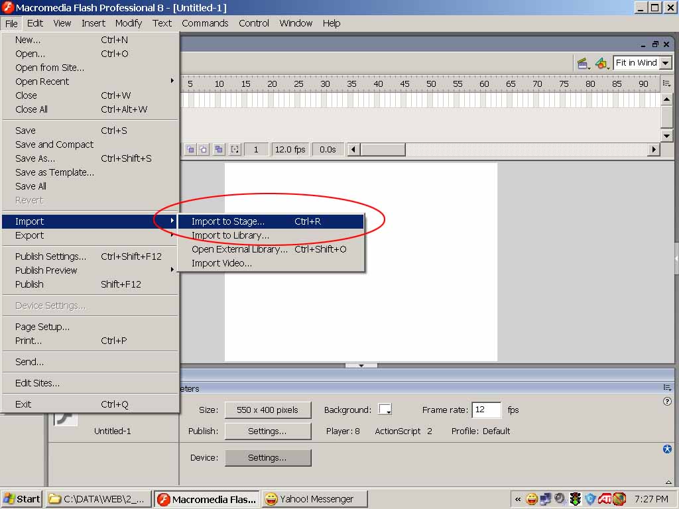The height and width of the screenshot is (509, 679).
Task: Open the Window menu
Action: point(296,23)
